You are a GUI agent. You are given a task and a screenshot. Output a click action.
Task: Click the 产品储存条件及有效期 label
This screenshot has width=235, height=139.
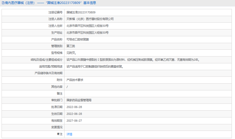[x=48, y=73]
